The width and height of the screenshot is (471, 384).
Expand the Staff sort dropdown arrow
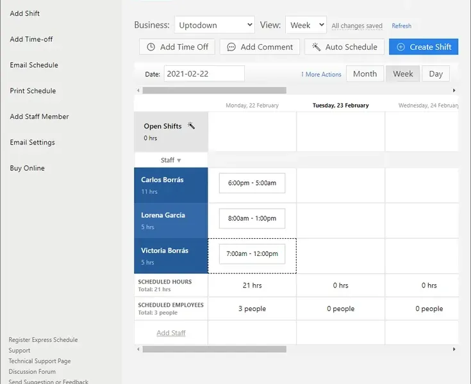(x=179, y=161)
